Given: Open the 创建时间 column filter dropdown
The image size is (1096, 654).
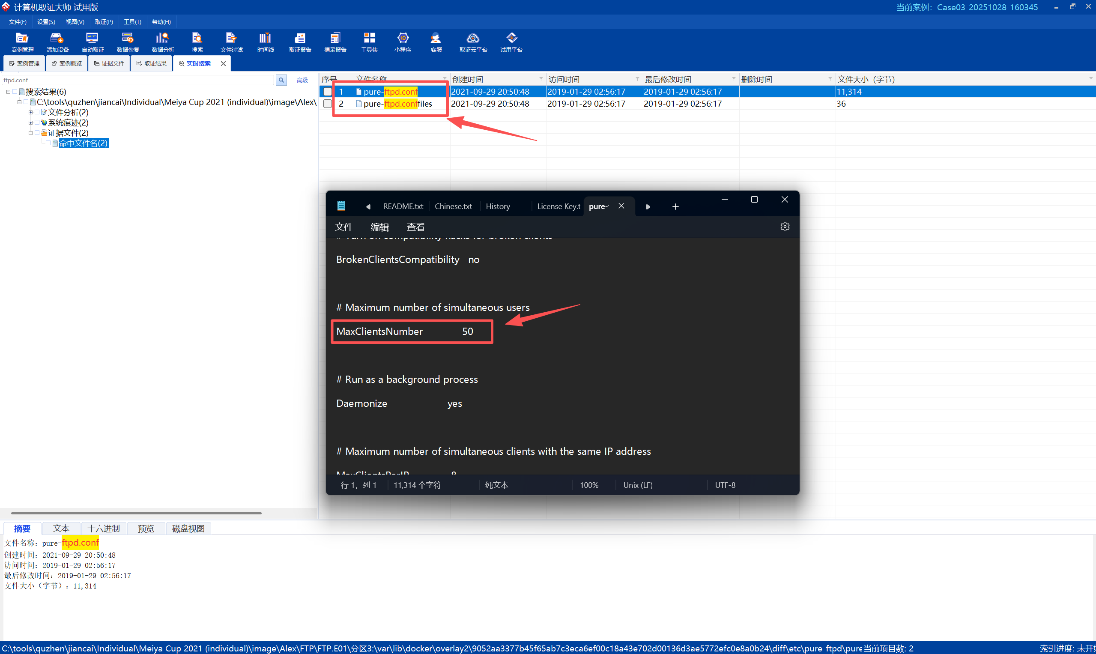Looking at the screenshot, I should pyautogui.click(x=541, y=79).
